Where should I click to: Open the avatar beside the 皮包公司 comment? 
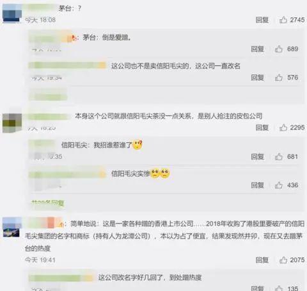[x=12, y=123]
